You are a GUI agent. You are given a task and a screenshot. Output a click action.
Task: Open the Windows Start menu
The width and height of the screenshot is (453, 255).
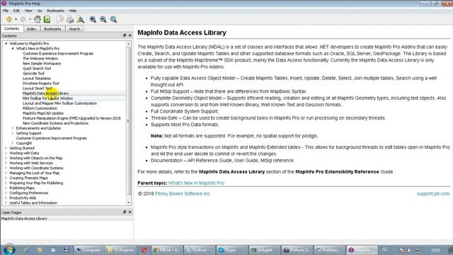coord(9,249)
